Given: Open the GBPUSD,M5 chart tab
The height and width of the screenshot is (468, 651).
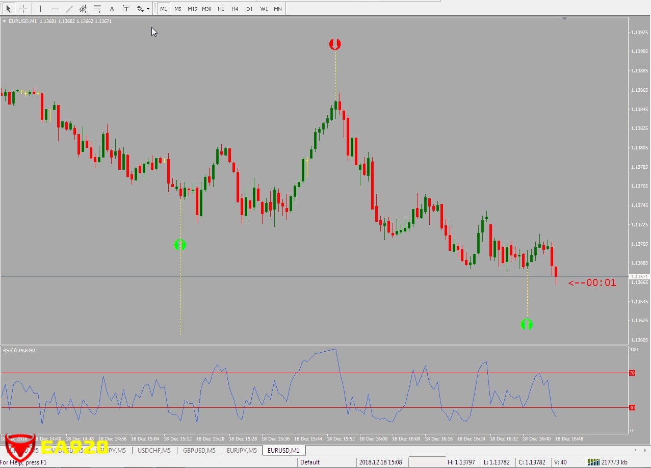Looking at the screenshot, I should 199,451.
